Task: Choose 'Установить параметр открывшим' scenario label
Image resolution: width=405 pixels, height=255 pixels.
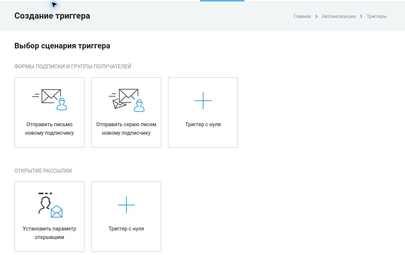Action: [x=50, y=233]
